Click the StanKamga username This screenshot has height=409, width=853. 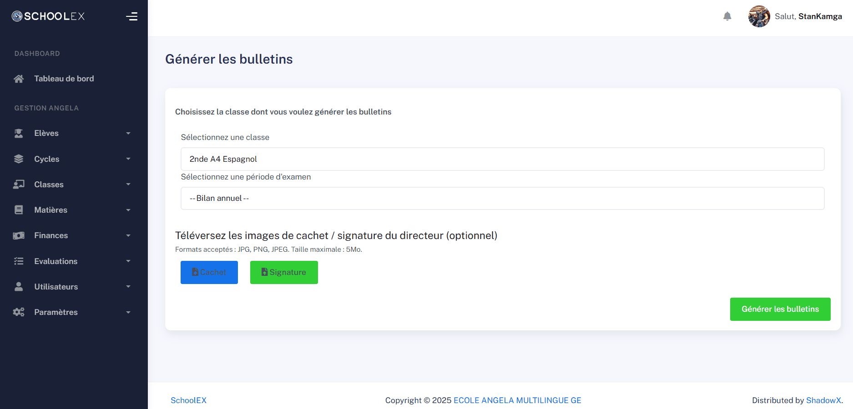(820, 16)
